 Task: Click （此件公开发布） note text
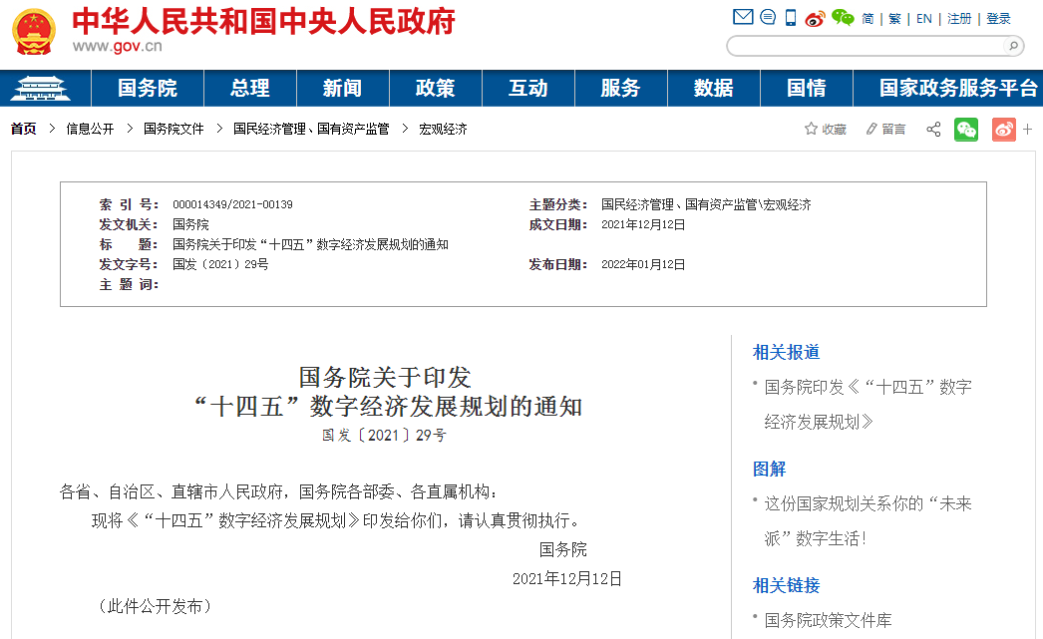point(155,606)
